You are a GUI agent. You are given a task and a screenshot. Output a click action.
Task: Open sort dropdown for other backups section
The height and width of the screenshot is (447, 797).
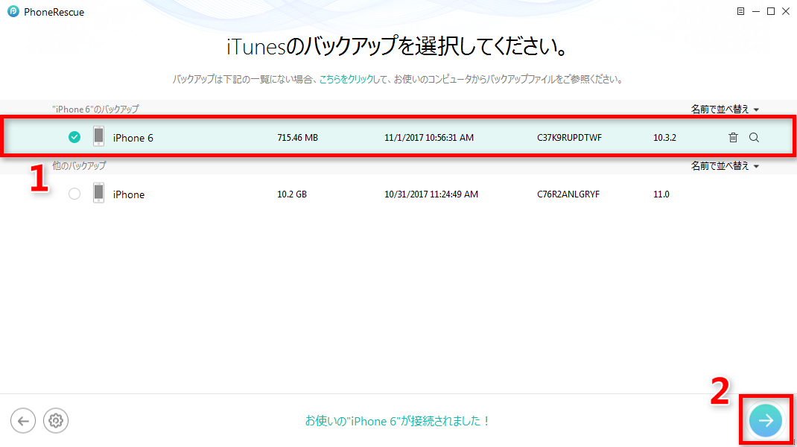(x=725, y=166)
